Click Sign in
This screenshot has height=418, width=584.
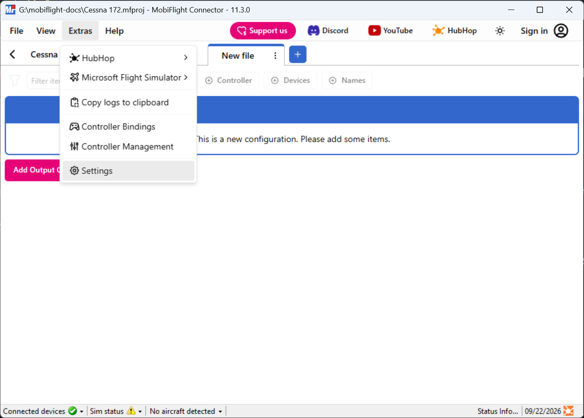click(x=534, y=31)
